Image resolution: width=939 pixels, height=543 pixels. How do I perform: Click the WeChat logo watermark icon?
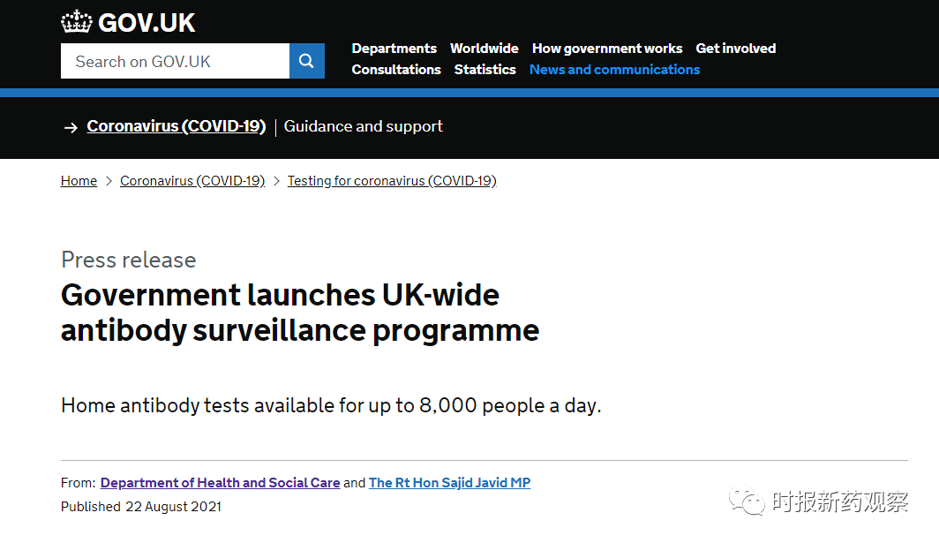coord(746,502)
